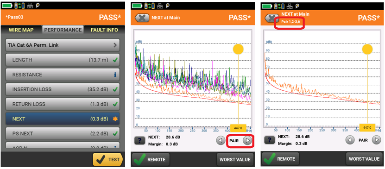
Task: Close the middle NEXT at Main graph
Action: click(x=142, y=18)
